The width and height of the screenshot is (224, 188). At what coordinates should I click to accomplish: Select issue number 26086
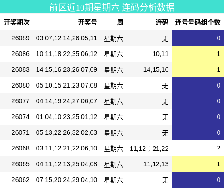tap(20, 54)
